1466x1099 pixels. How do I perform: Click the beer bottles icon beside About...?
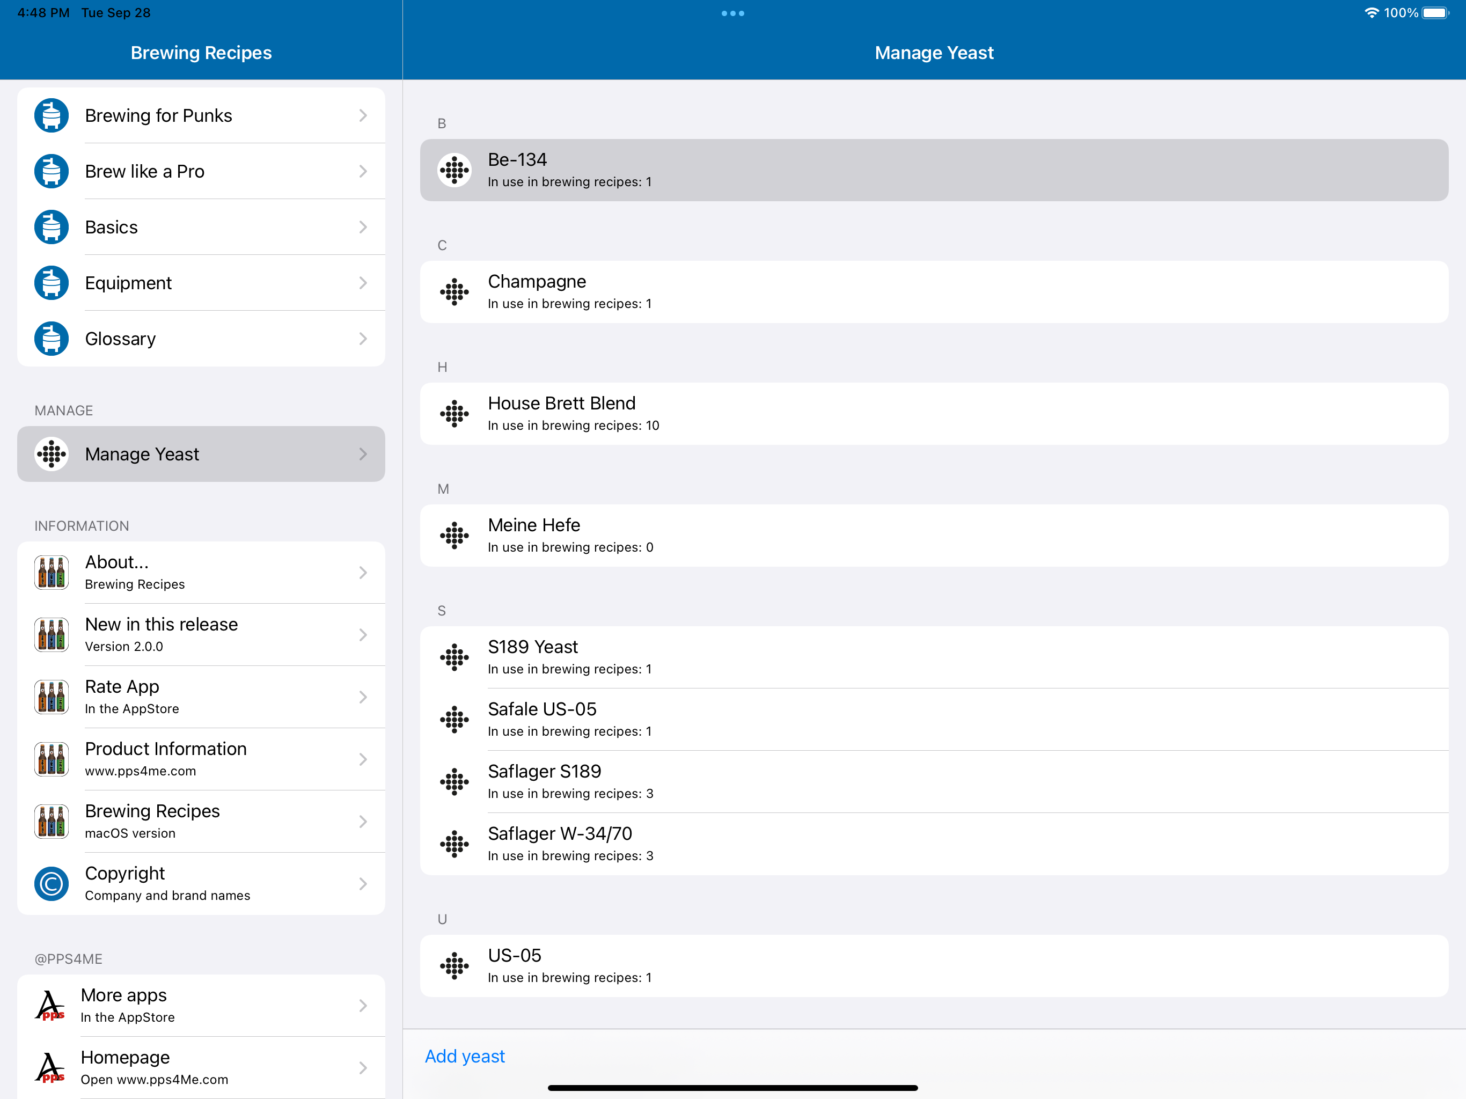click(51, 573)
